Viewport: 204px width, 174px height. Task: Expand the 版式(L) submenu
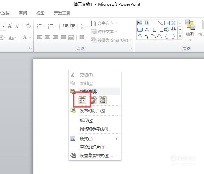tap(95, 139)
